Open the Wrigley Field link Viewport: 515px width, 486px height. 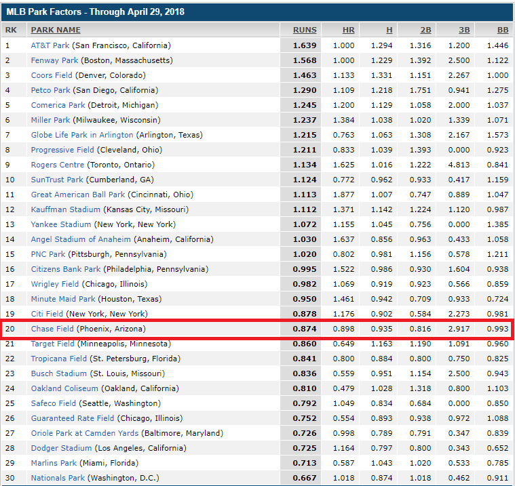coord(55,284)
